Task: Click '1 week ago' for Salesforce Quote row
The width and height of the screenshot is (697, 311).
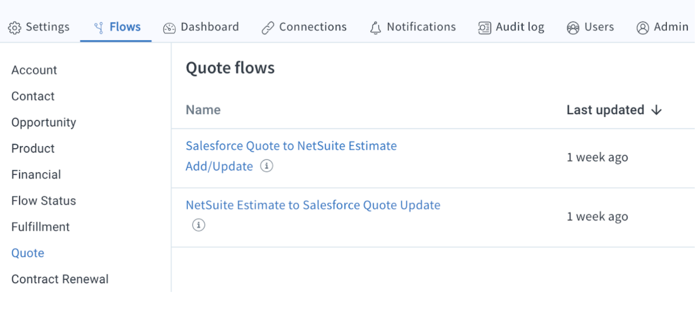Action: (x=597, y=158)
